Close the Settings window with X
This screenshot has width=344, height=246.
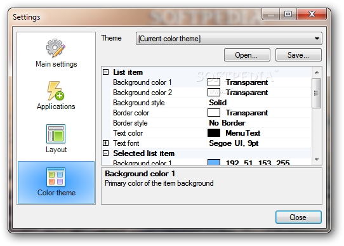pos(312,14)
